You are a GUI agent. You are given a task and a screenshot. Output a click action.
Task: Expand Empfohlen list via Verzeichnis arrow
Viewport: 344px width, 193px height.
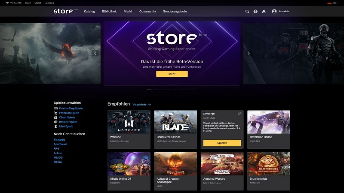(149, 104)
